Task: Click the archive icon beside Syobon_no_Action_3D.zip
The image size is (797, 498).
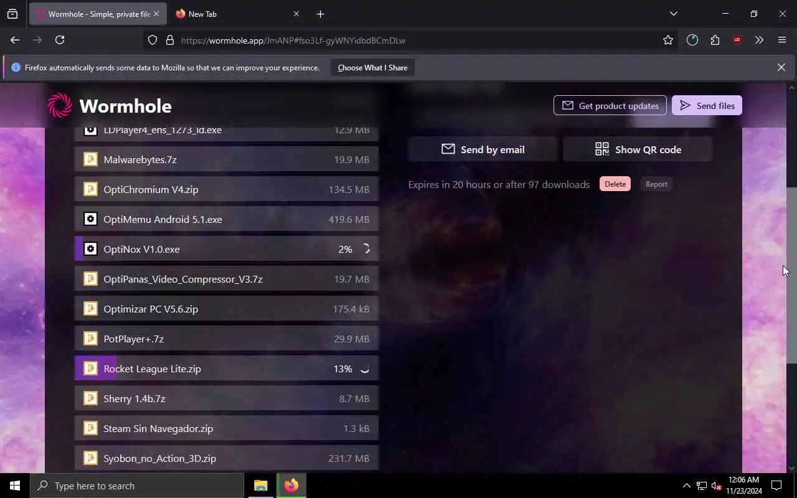Action: (90, 458)
